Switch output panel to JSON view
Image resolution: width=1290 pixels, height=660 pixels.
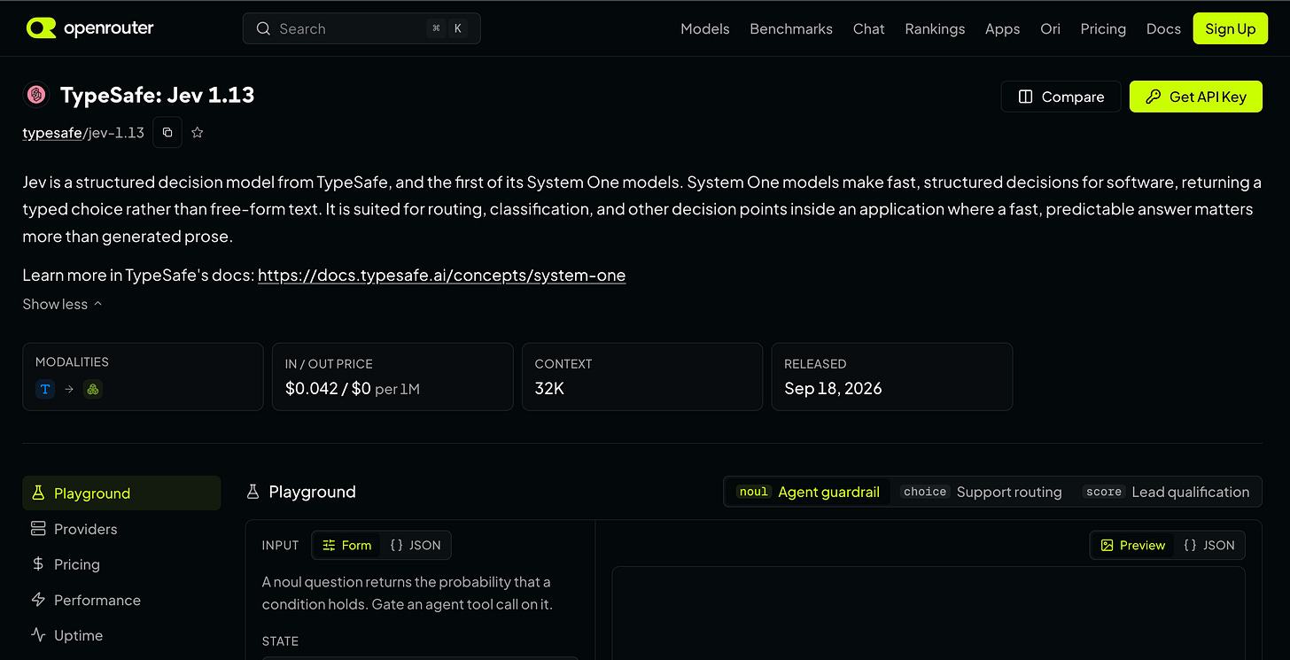point(1209,546)
